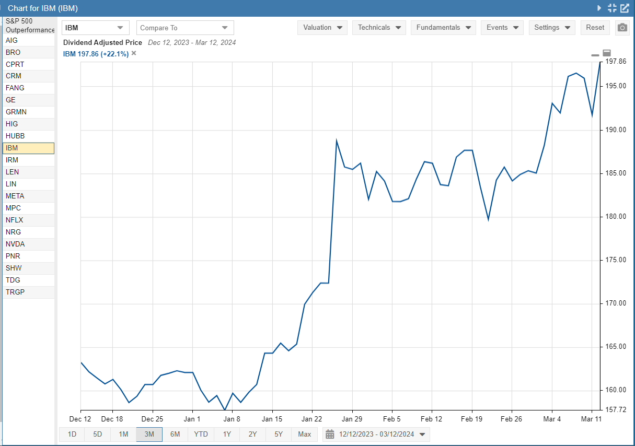
Task: Select NRG in the ticker list
Action: 29,232
